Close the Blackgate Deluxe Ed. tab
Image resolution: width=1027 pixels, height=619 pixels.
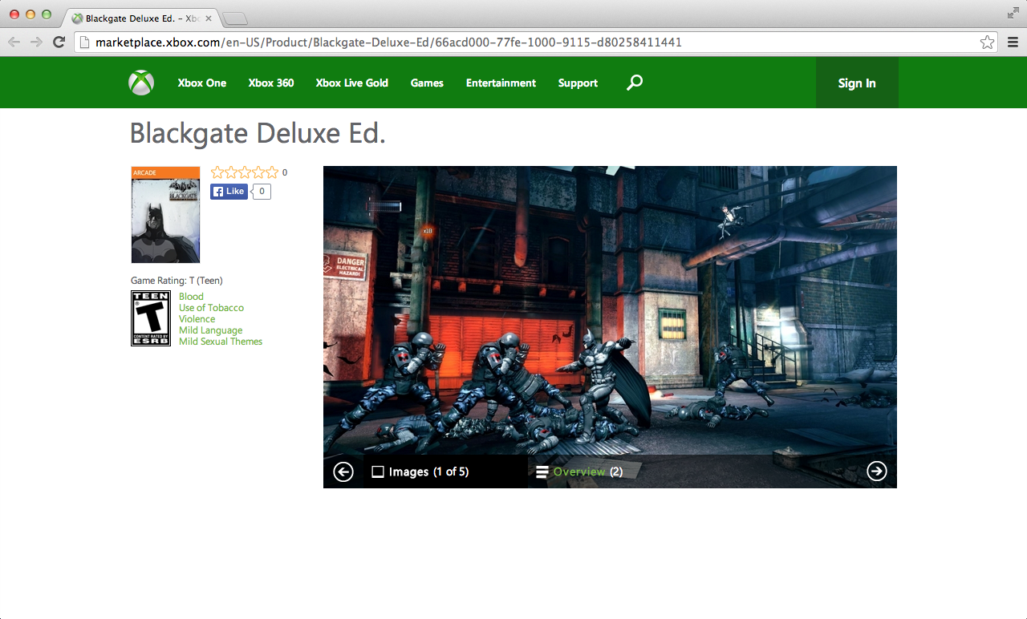(208, 18)
